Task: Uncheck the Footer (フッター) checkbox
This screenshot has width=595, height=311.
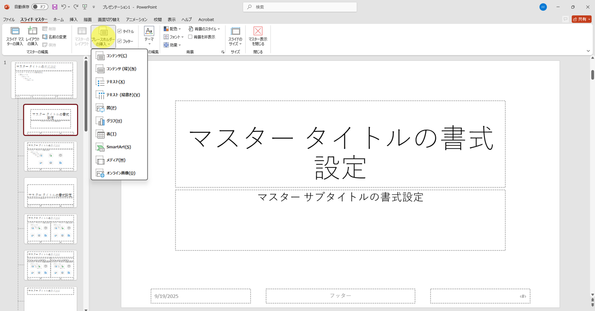Action: pos(120,41)
